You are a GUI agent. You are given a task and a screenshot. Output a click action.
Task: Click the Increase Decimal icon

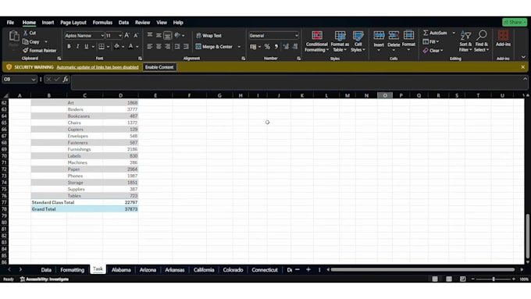(x=286, y=47)
